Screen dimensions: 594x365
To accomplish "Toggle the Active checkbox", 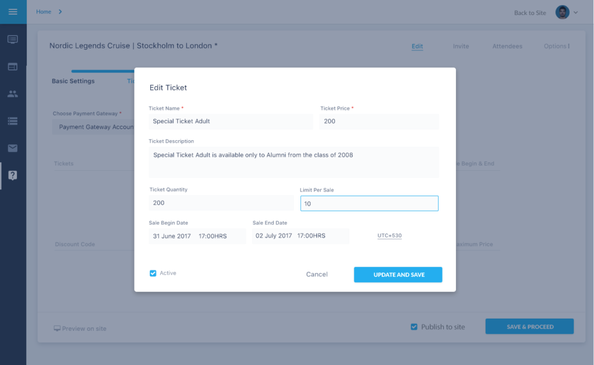I will click(153, 273).
